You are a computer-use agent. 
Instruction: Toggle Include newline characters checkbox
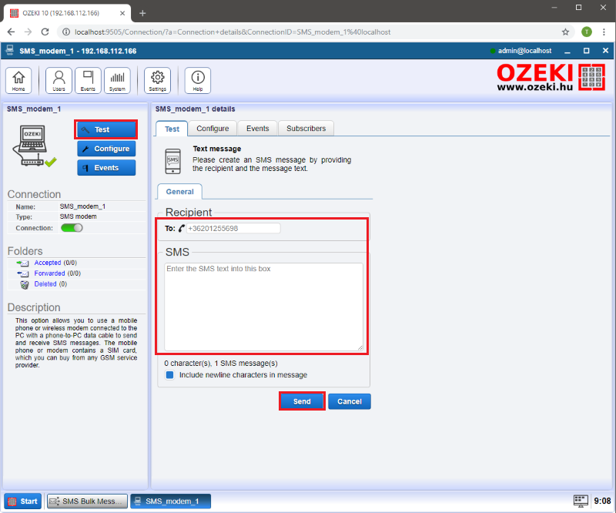click(170, 375)
